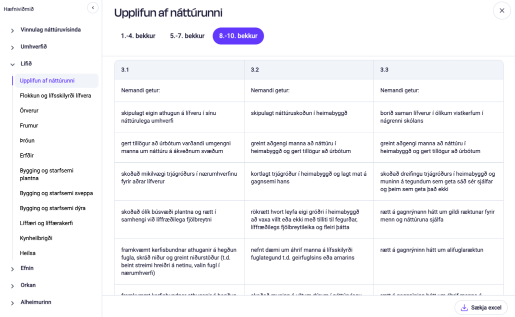Go to the Erfðir topic

[x=27, y=155]
